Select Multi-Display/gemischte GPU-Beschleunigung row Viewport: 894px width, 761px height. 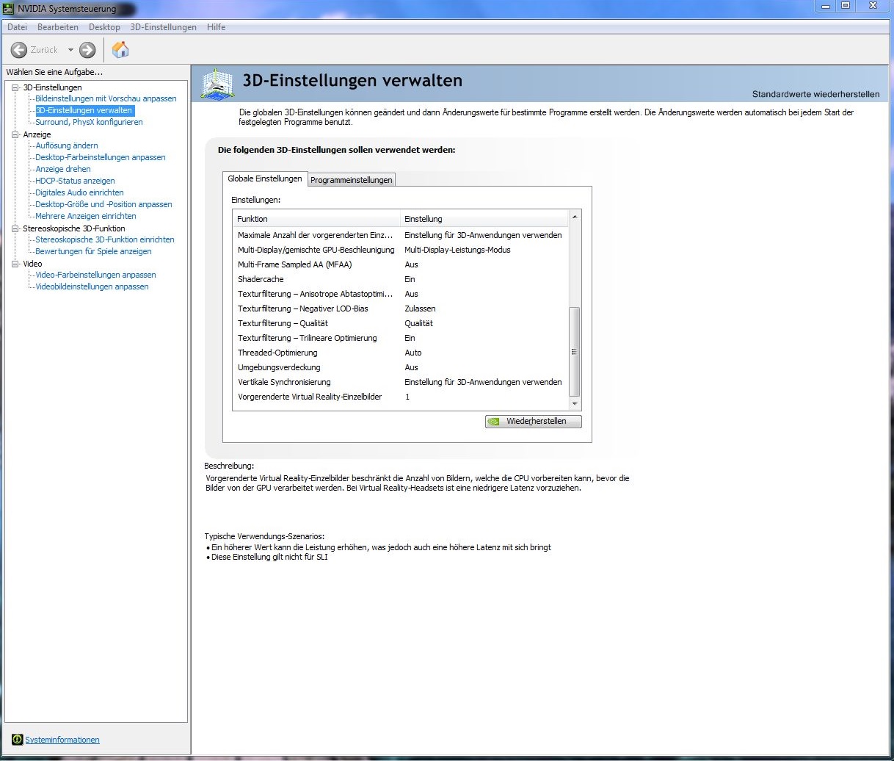[x=401, y=250]
